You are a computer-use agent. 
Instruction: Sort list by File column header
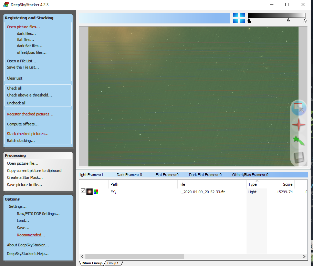coord(212,184)
